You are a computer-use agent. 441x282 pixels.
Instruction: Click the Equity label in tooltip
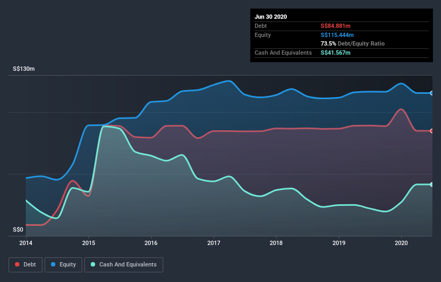tap(263, 35)
